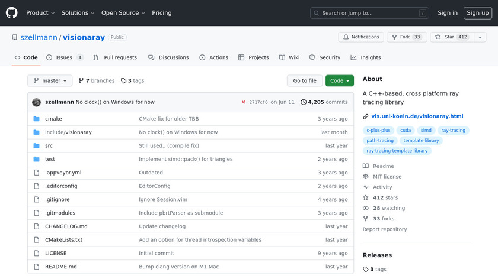The height and width of the screenshot is (279, 498).
Task: Click the GitHub logo icon
Action: 12,13
